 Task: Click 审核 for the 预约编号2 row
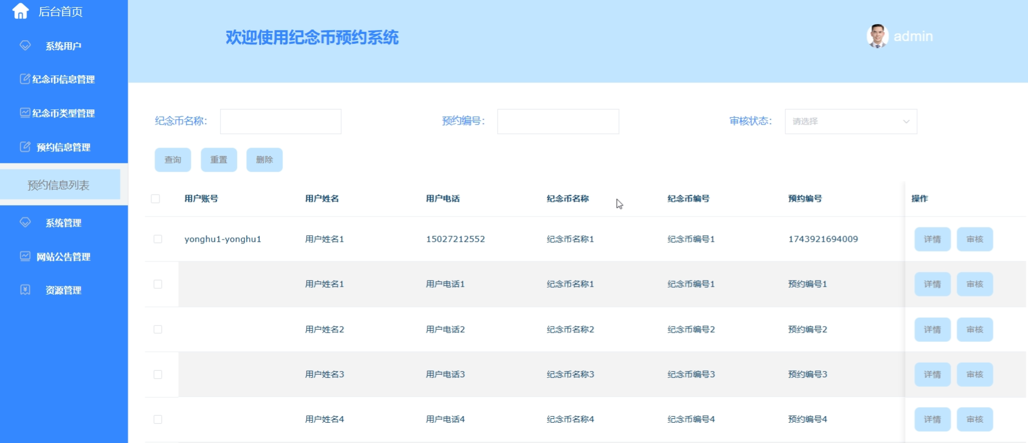point(974,329)
